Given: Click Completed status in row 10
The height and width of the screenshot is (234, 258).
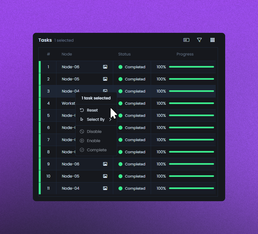Looking at the screenshot, I should click(x=135, y=176).
